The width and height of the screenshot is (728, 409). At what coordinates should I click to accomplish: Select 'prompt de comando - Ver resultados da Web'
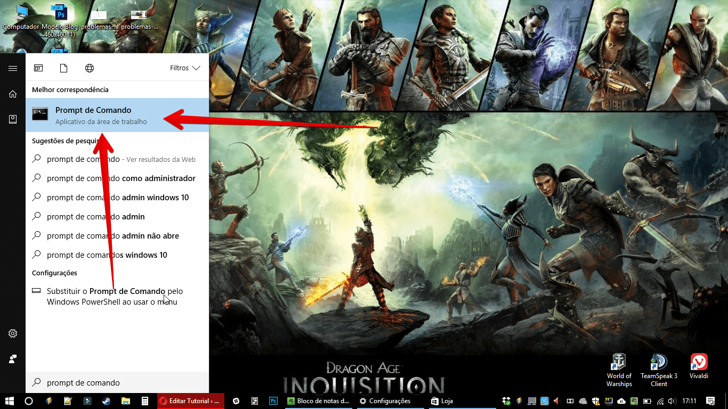click(x=117, y=159)
